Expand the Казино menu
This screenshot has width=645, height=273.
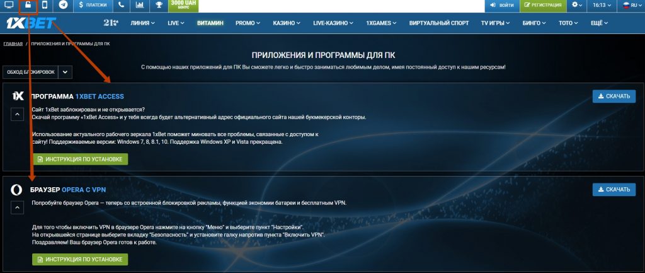coord(287,23)
